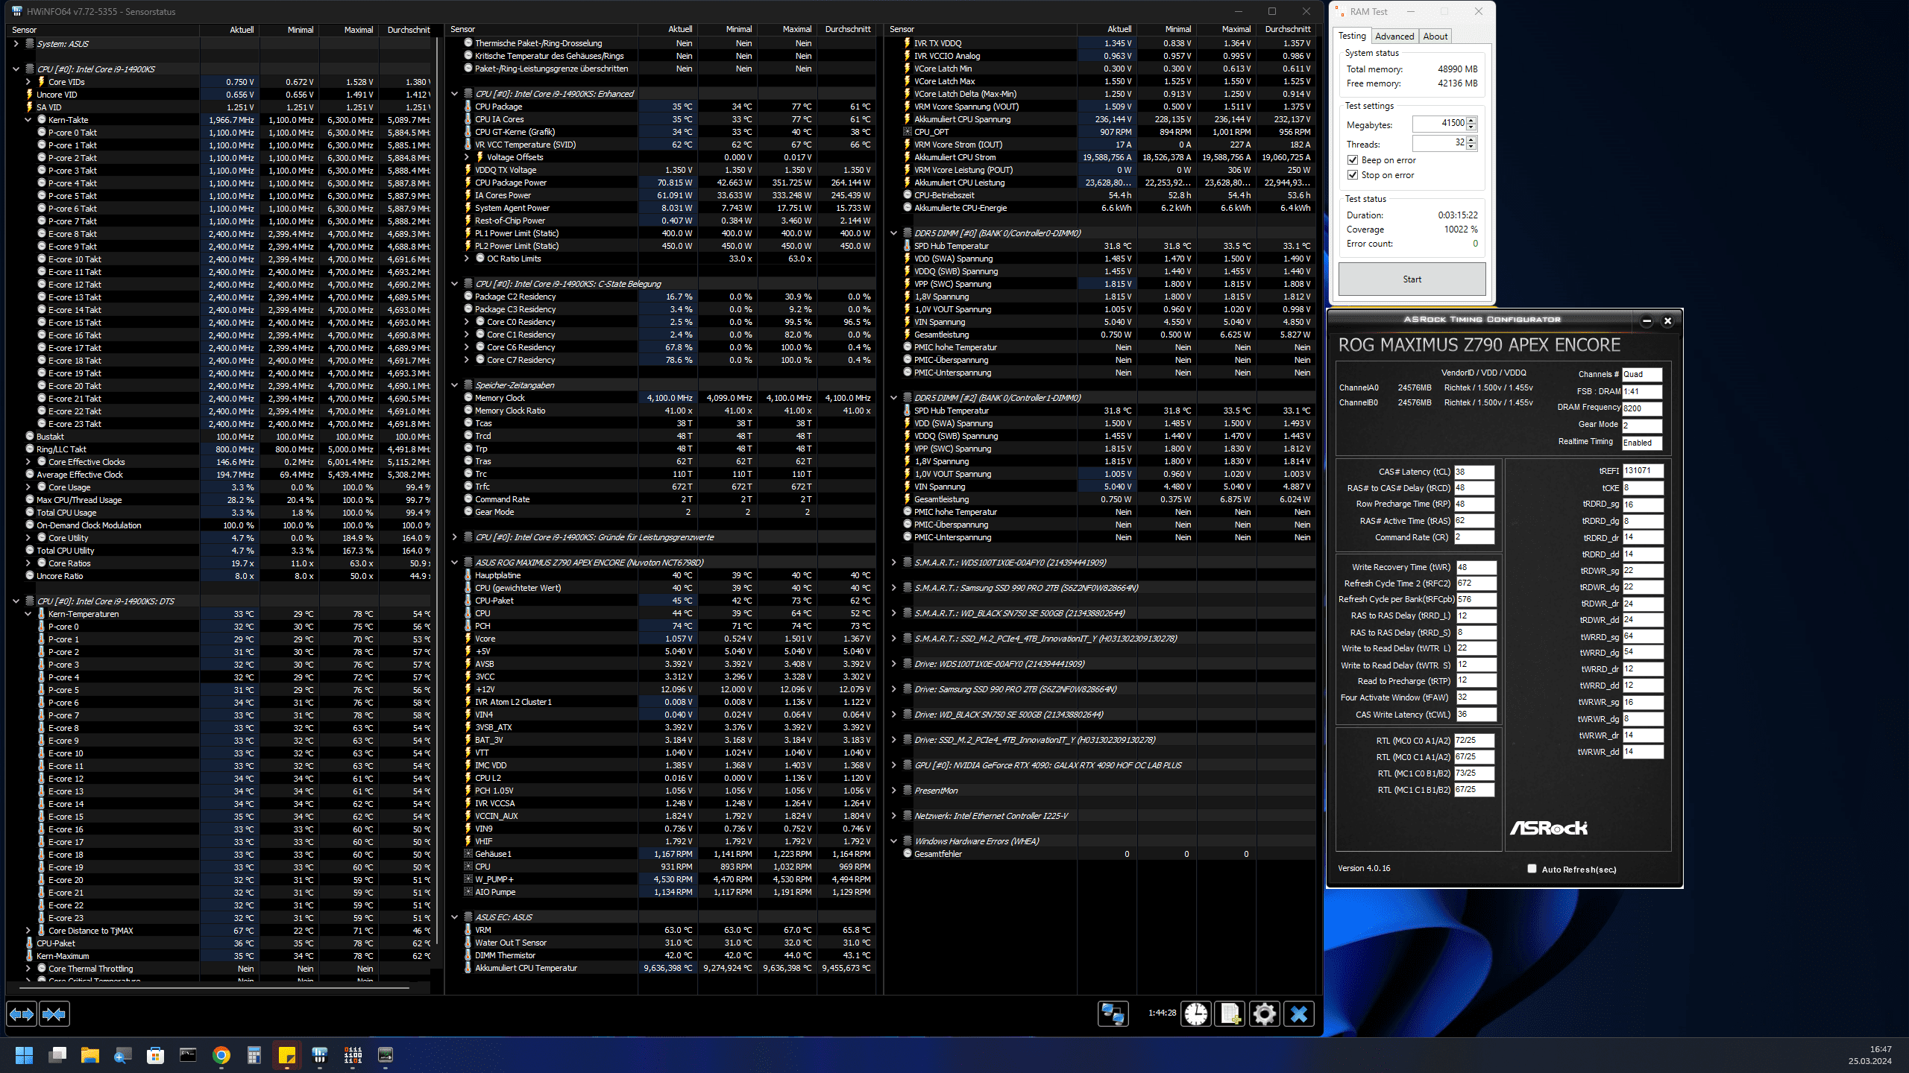Select the Water Out T Sensor row
Viewport: 1909px width, 1073px height.
point(660,943)
